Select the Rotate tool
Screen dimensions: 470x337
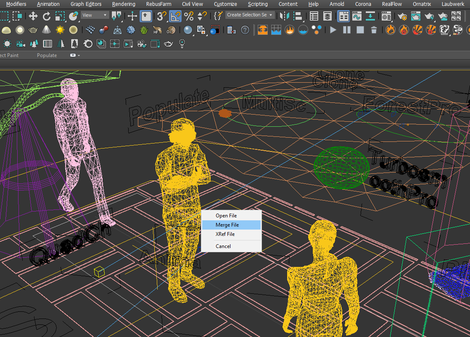coord(47,16)
